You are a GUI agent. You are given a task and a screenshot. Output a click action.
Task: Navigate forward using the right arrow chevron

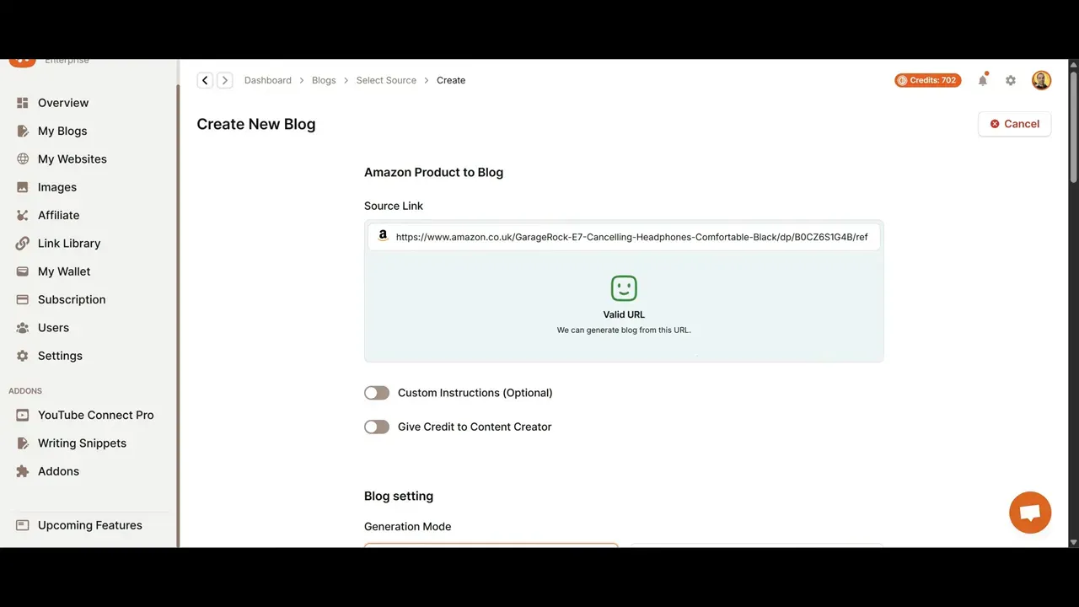coord(225,80)
